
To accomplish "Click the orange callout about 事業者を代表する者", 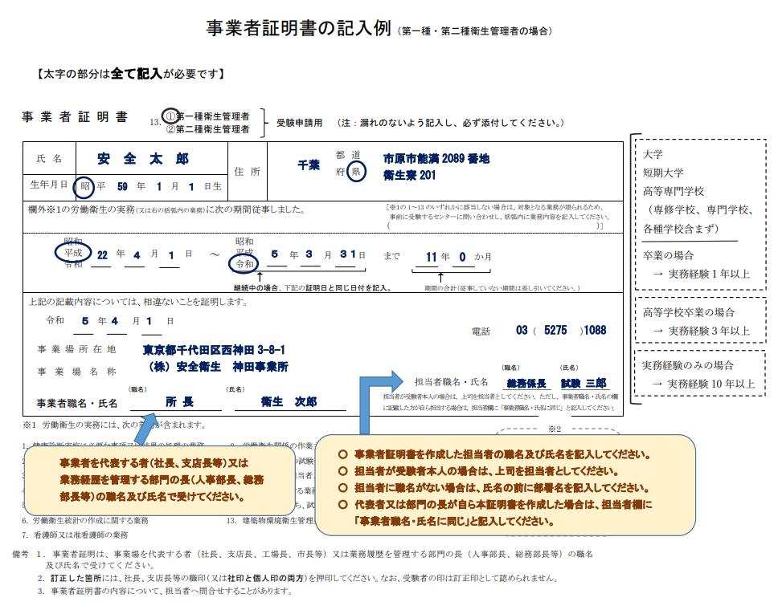I will (x=161, y=481).
